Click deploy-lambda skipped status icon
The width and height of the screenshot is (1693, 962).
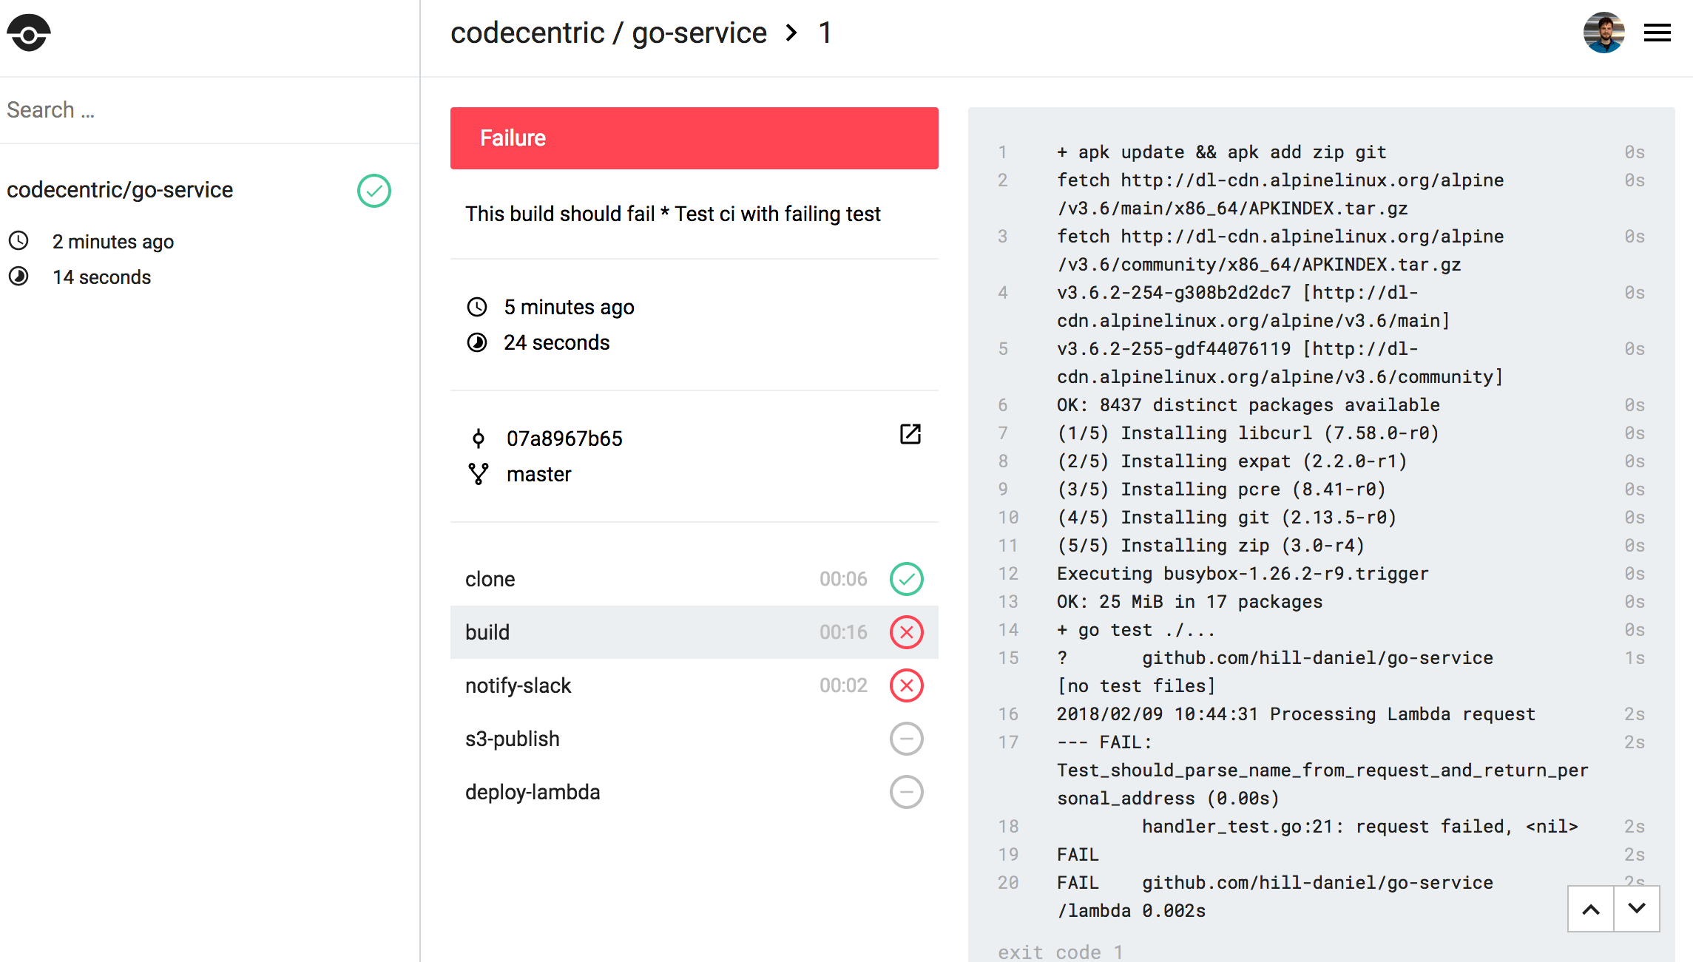(906, 792)
